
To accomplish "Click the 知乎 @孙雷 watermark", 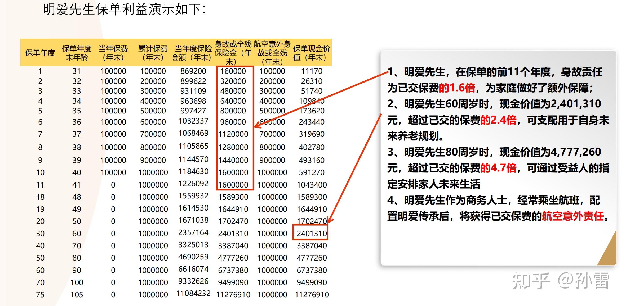I will point(560,281).
